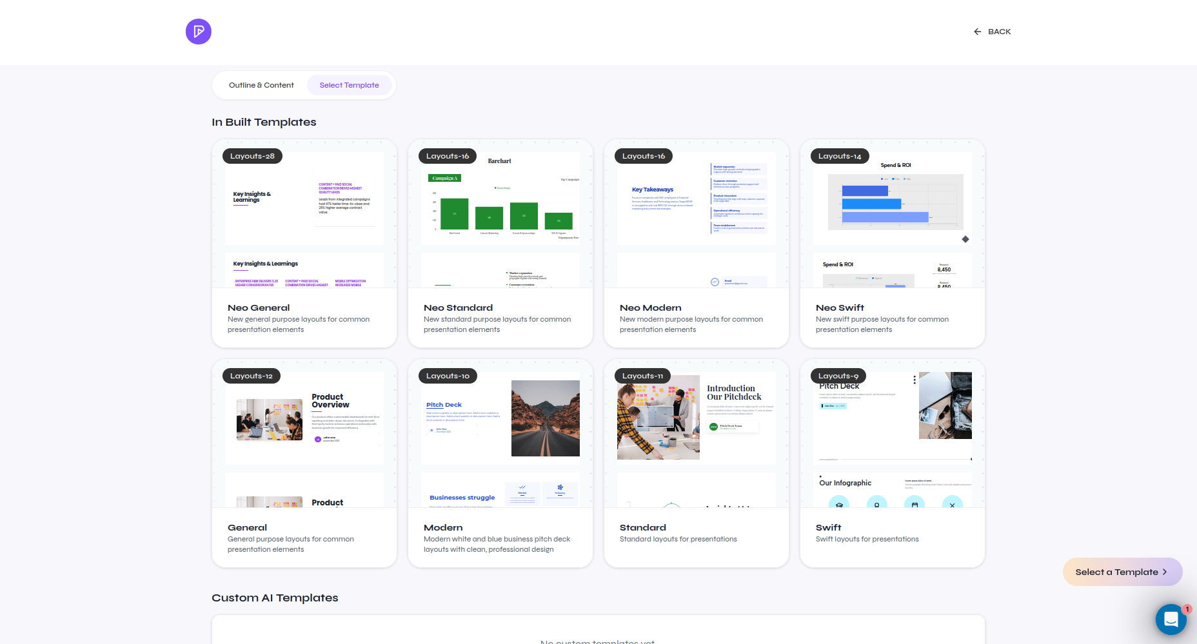1197x644 pixels.
Task: Click the Neo Swift title text
Action: pos(840,308)
